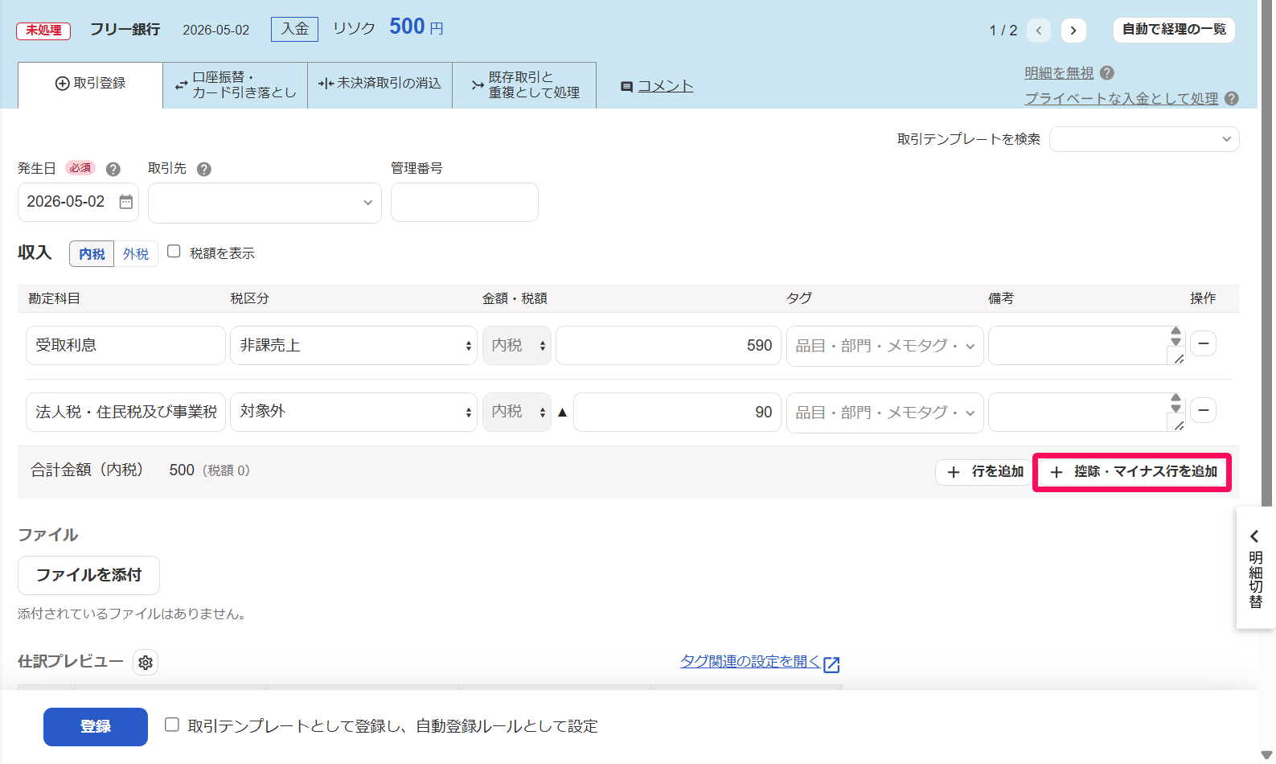This screenshot has width=1276, height=764.
Task: Click the 勘定科目 field containing 受取利息
Action: click(125, 346)
